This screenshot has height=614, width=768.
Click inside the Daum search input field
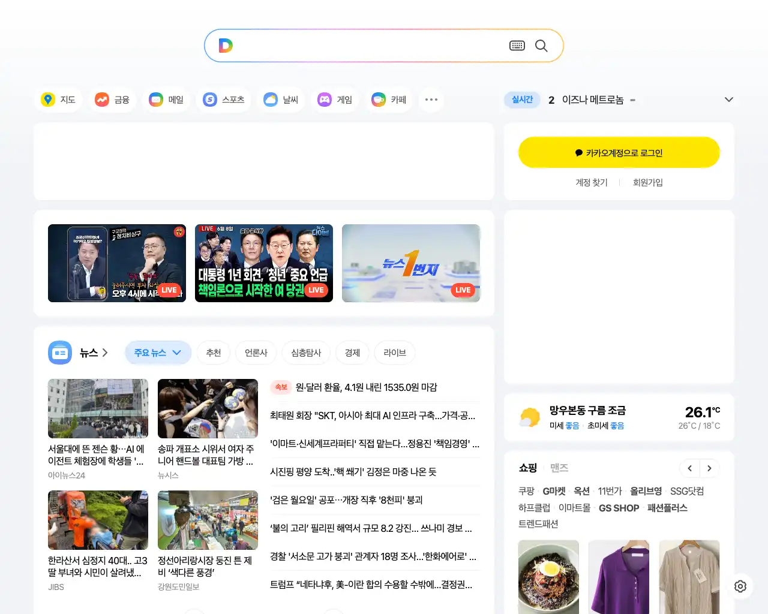click(369, 46)
